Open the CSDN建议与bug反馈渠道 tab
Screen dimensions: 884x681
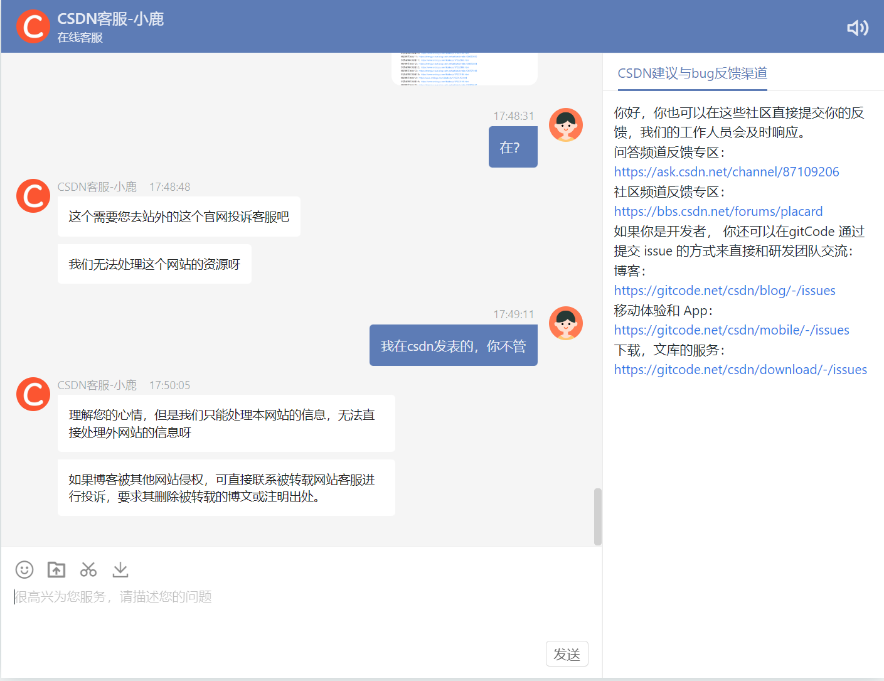pyautogui.click(x=692, y=73)
